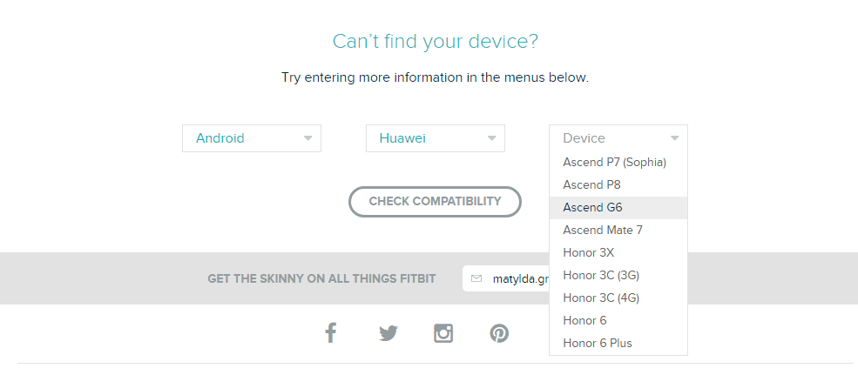This screenshot has height=368, width=858.
Task: Select Ascend P8 from device list
Action: 618,184
